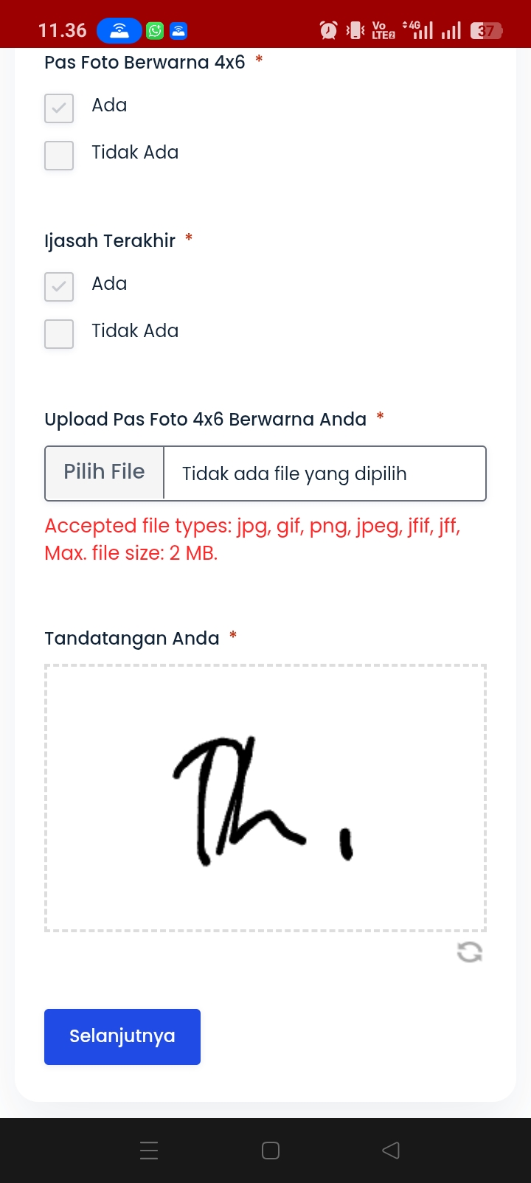Click the Pilih File button
This screenshot has width=531, height=1183.
104,473
